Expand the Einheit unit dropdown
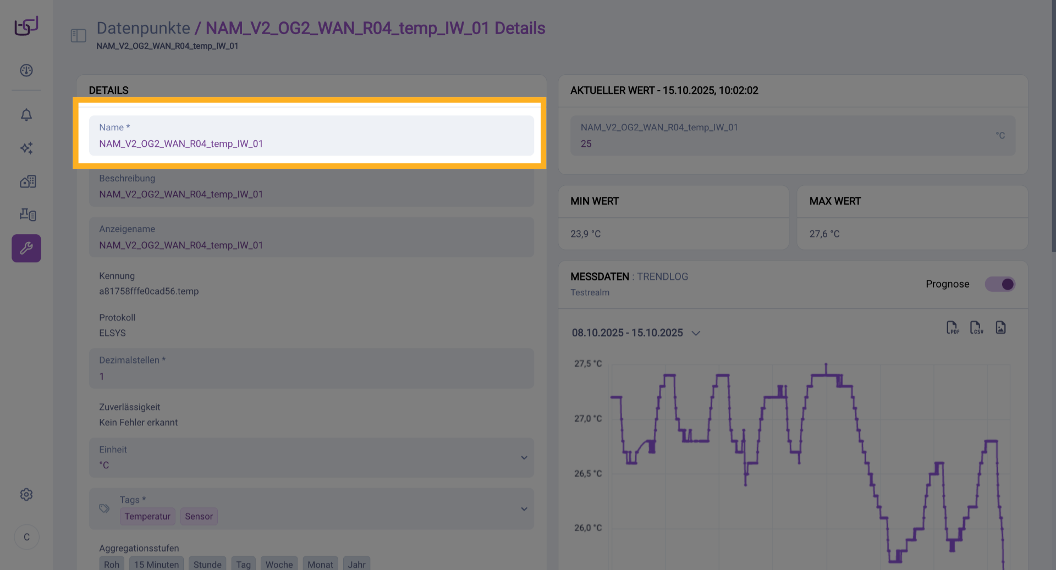 [524, 458]
